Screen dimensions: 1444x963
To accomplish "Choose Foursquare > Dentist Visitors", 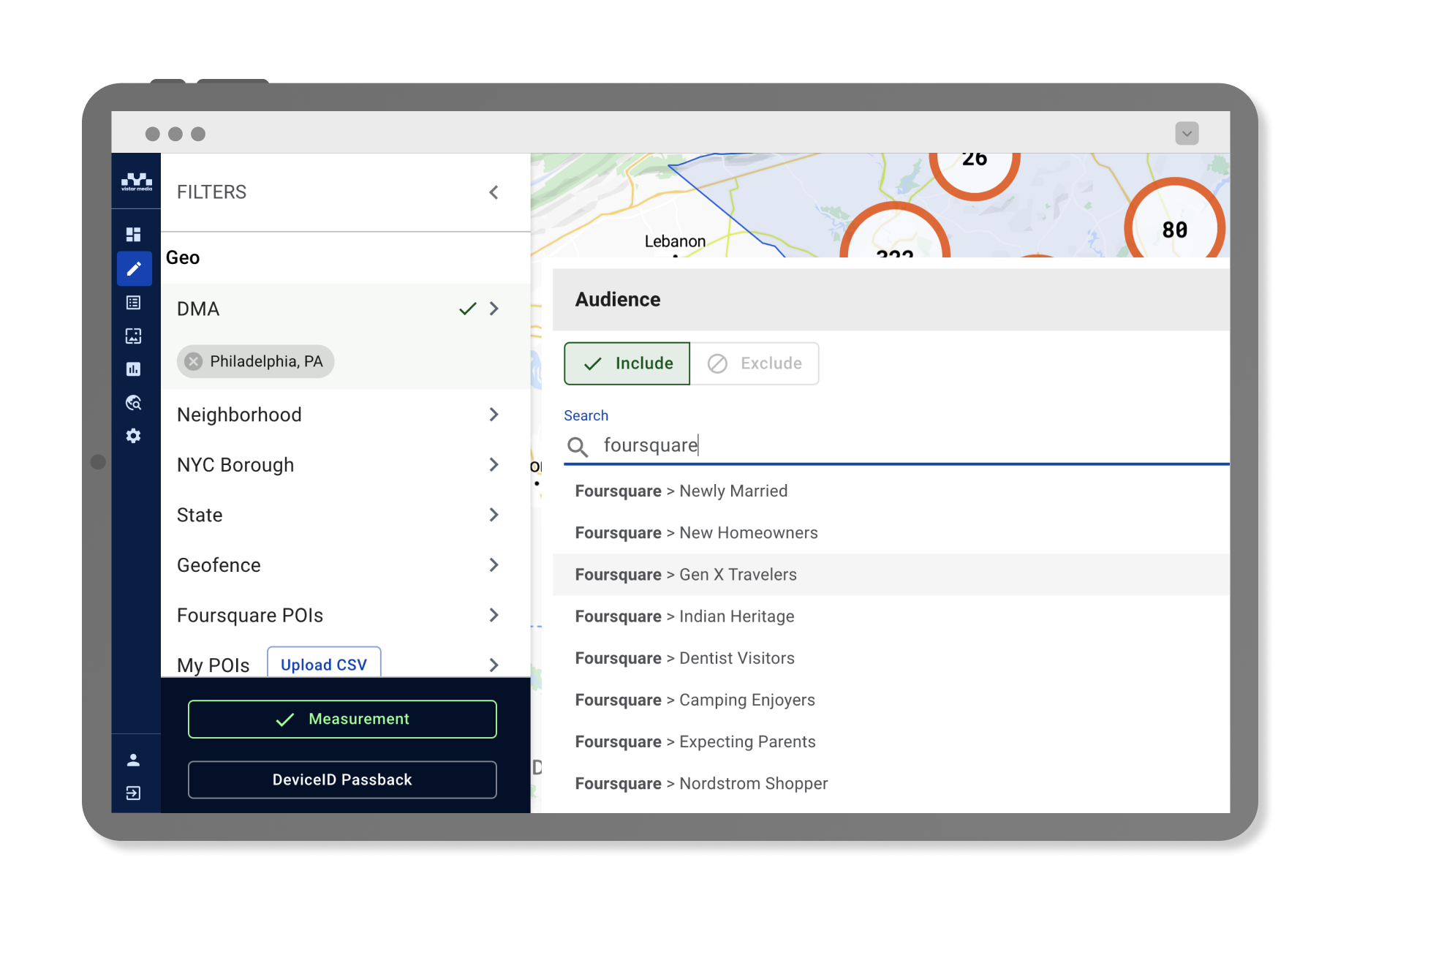I will (891, 658).
